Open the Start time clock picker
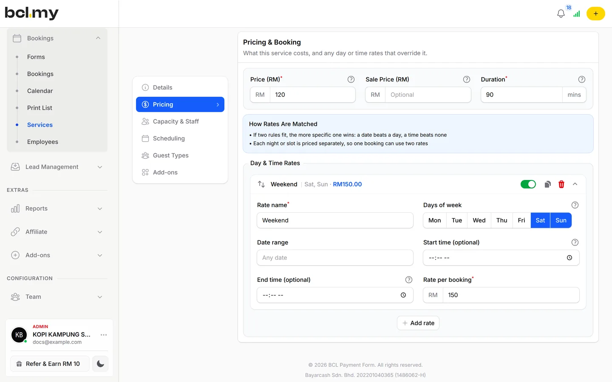 tap(569, 258)
